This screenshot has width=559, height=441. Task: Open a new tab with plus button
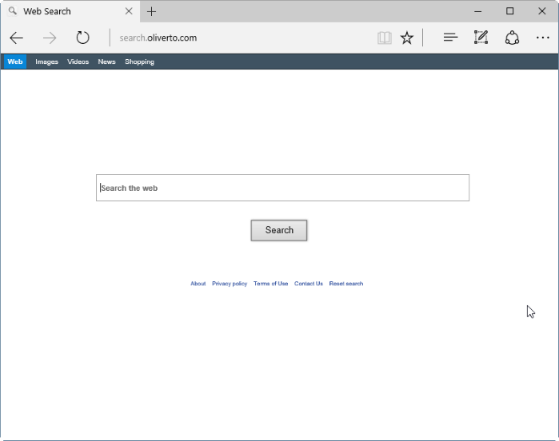(151, 11)
